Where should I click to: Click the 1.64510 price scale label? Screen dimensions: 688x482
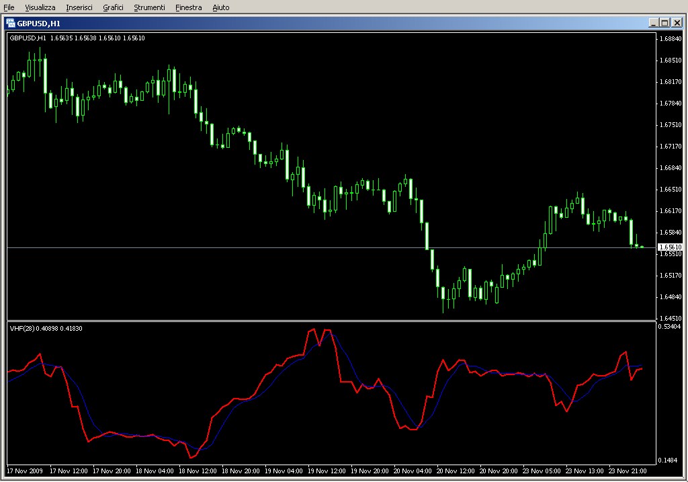[671, 318]
